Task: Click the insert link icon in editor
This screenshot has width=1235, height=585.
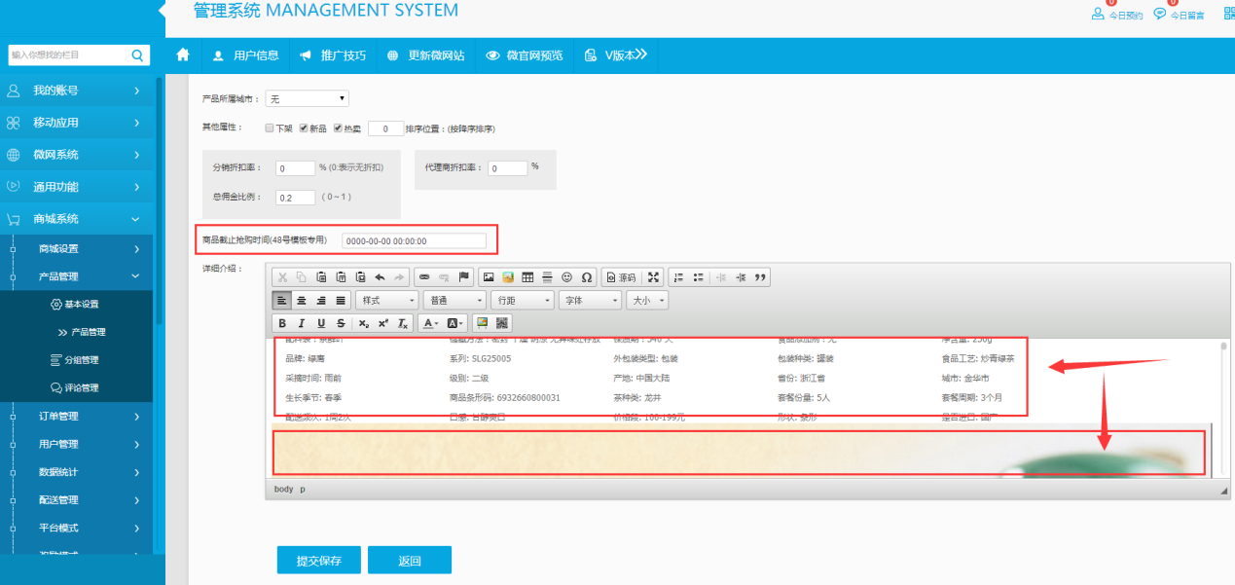Action: point(423,277)
